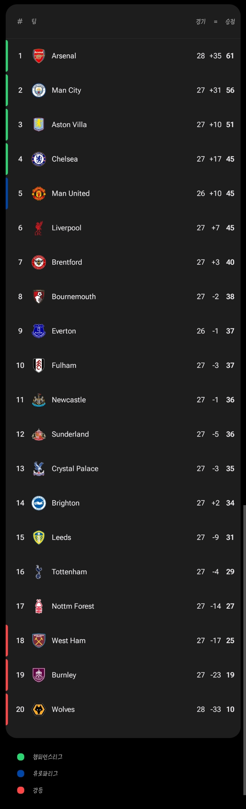
Task: Toggle the green 챔피언스리그 legend indicator
Action: tap(21, 757)
